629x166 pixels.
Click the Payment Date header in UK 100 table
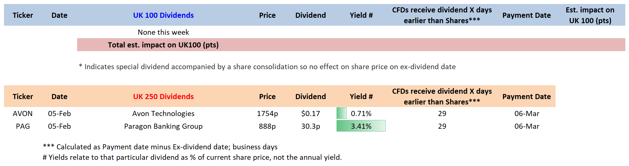click(x=526, y=15)
